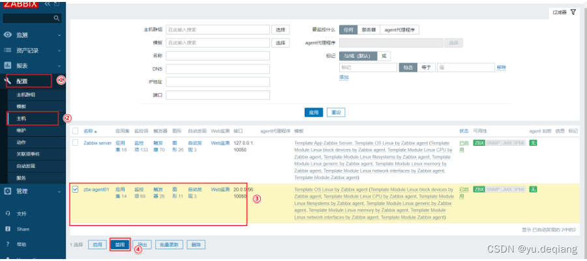Click the sidebar search magnifier icon
This screenshot has width=587, height=261.
[x=57, y=18]
